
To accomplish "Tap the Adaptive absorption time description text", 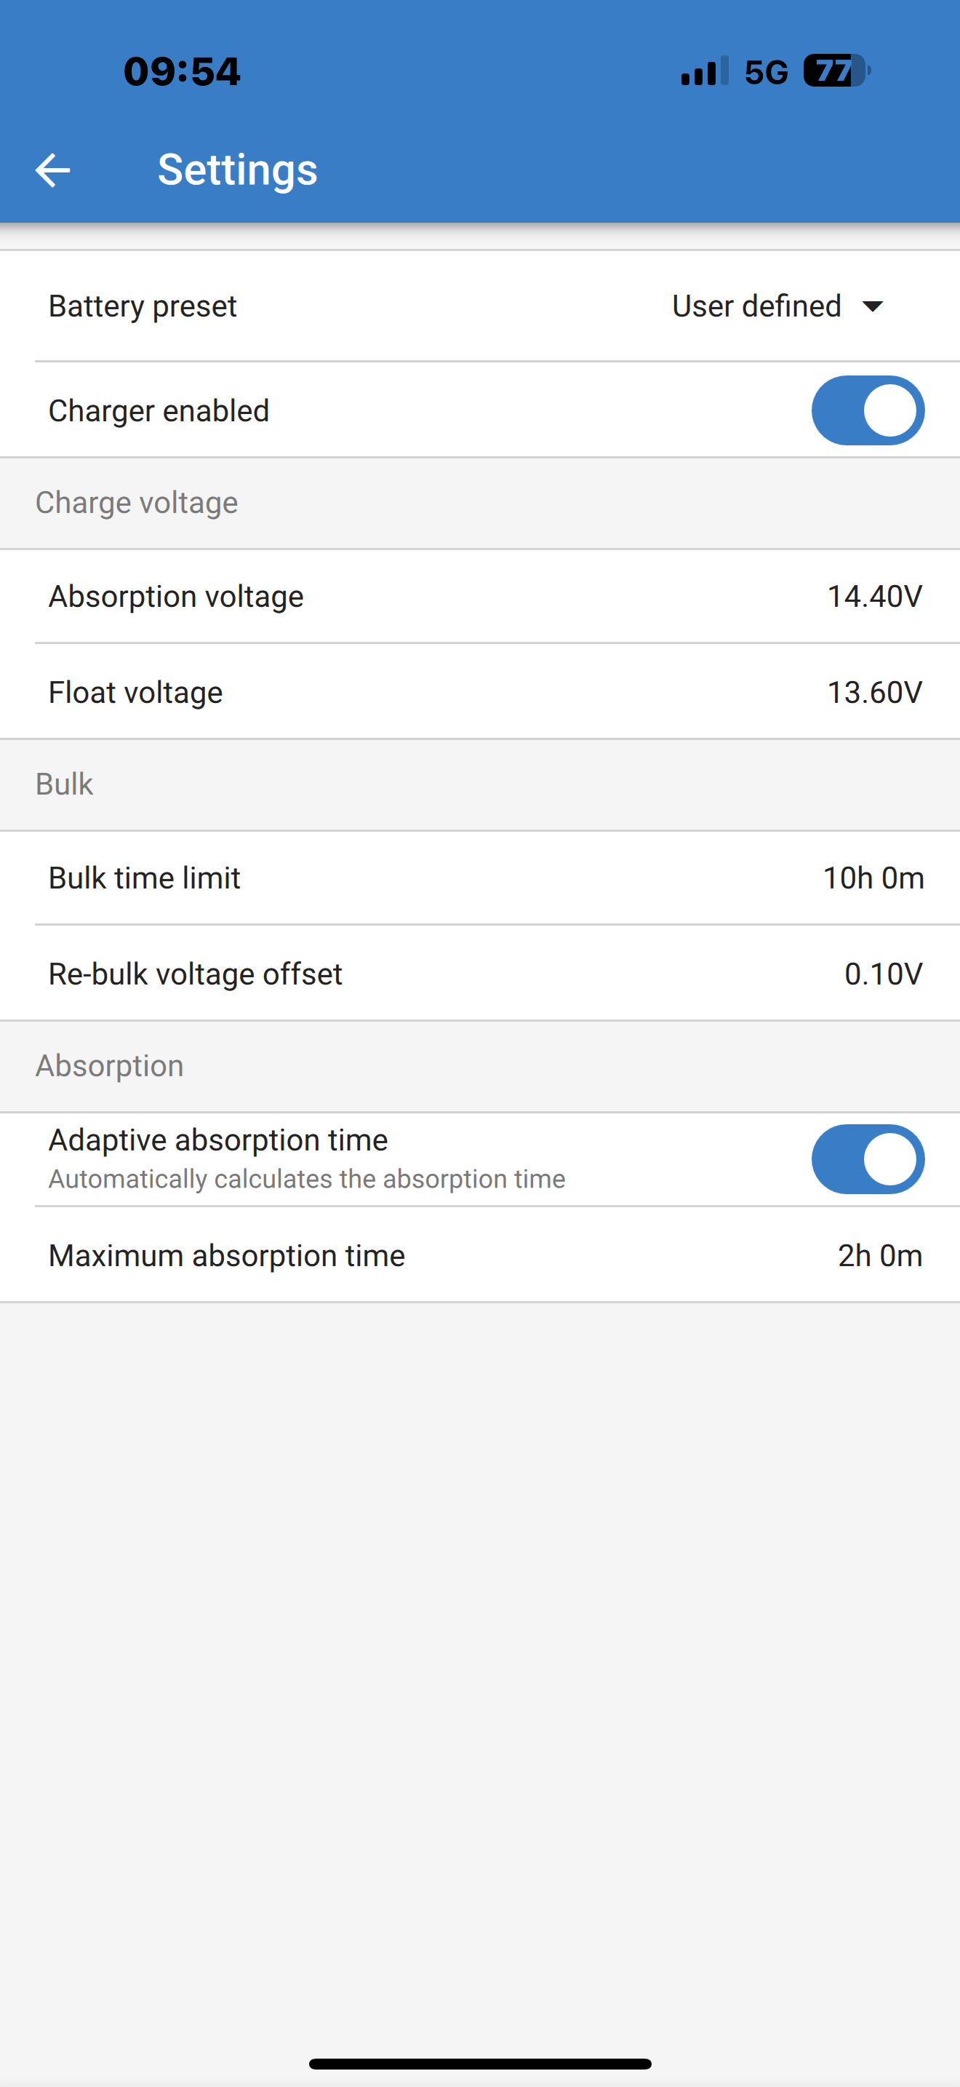I will point(307,1179).
